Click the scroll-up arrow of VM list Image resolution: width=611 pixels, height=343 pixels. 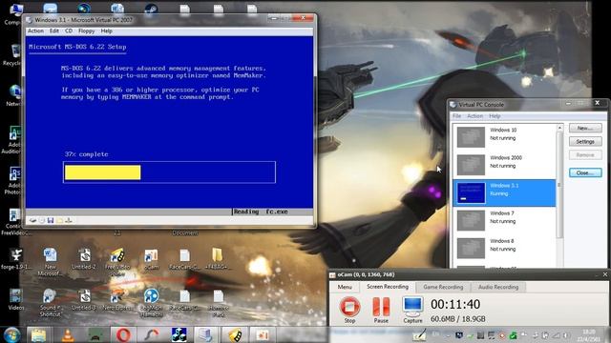click(x=559, y=128)
